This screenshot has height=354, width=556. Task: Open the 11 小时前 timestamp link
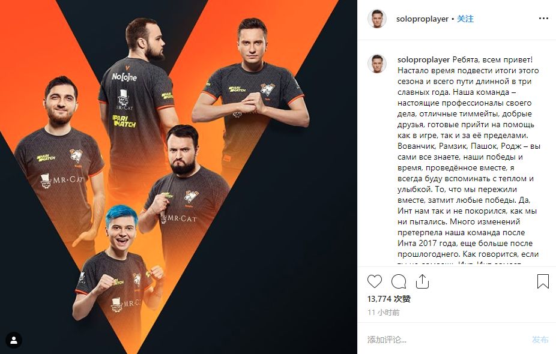pos(384,312)
